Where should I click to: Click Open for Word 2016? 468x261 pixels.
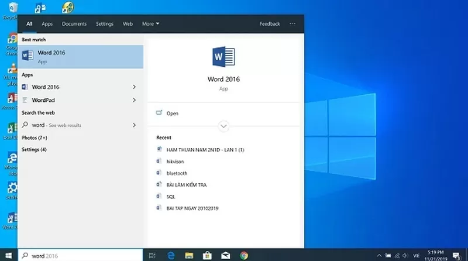(172, 114)
